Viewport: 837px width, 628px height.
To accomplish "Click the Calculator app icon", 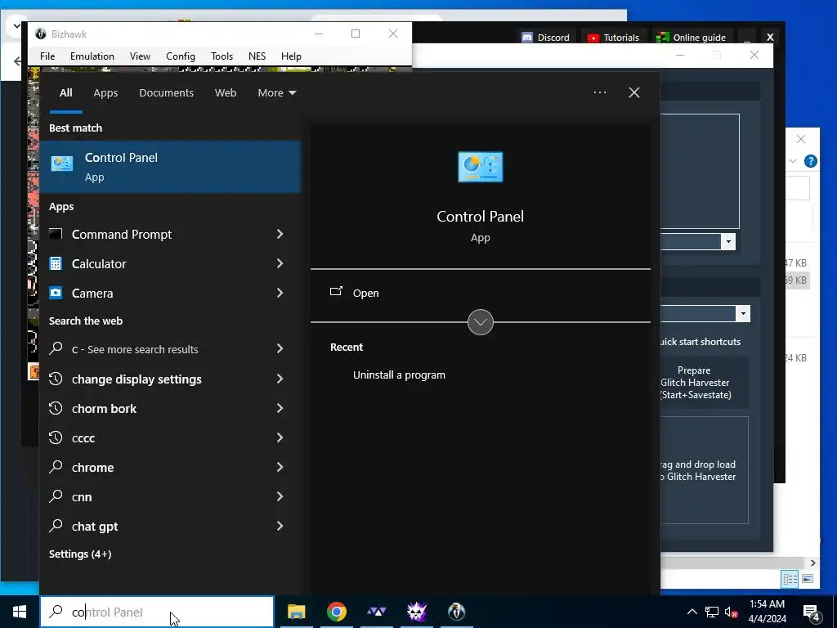I will pyautogui.click(x=56, y=263).
